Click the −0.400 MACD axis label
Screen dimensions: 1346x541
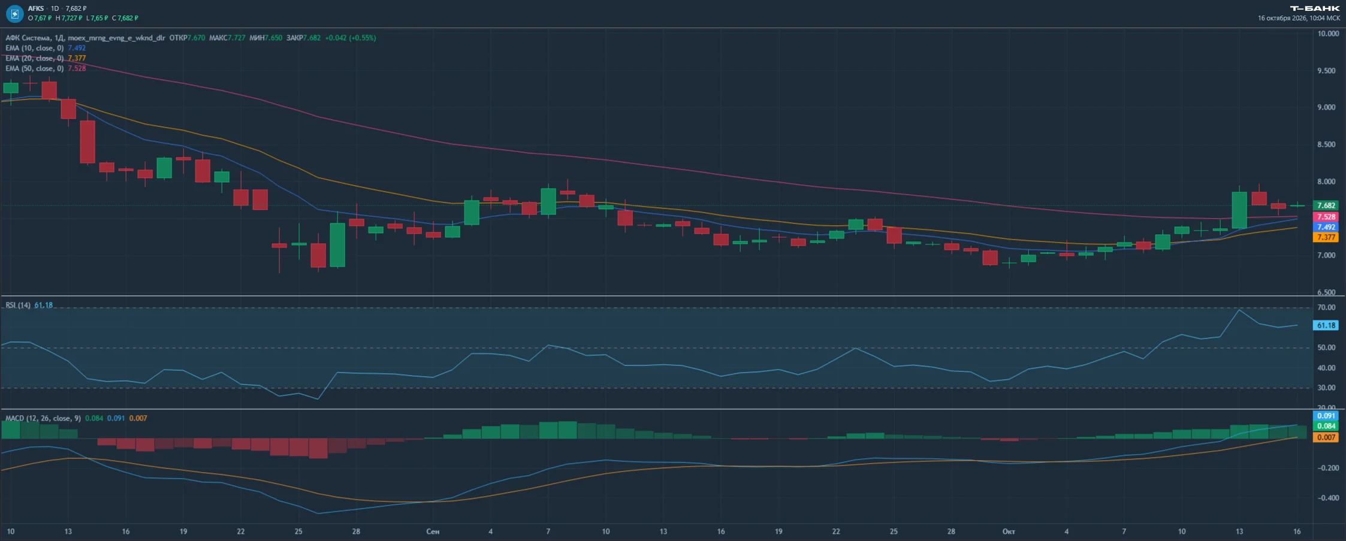pyautogui.click(x=1327, y=498)
